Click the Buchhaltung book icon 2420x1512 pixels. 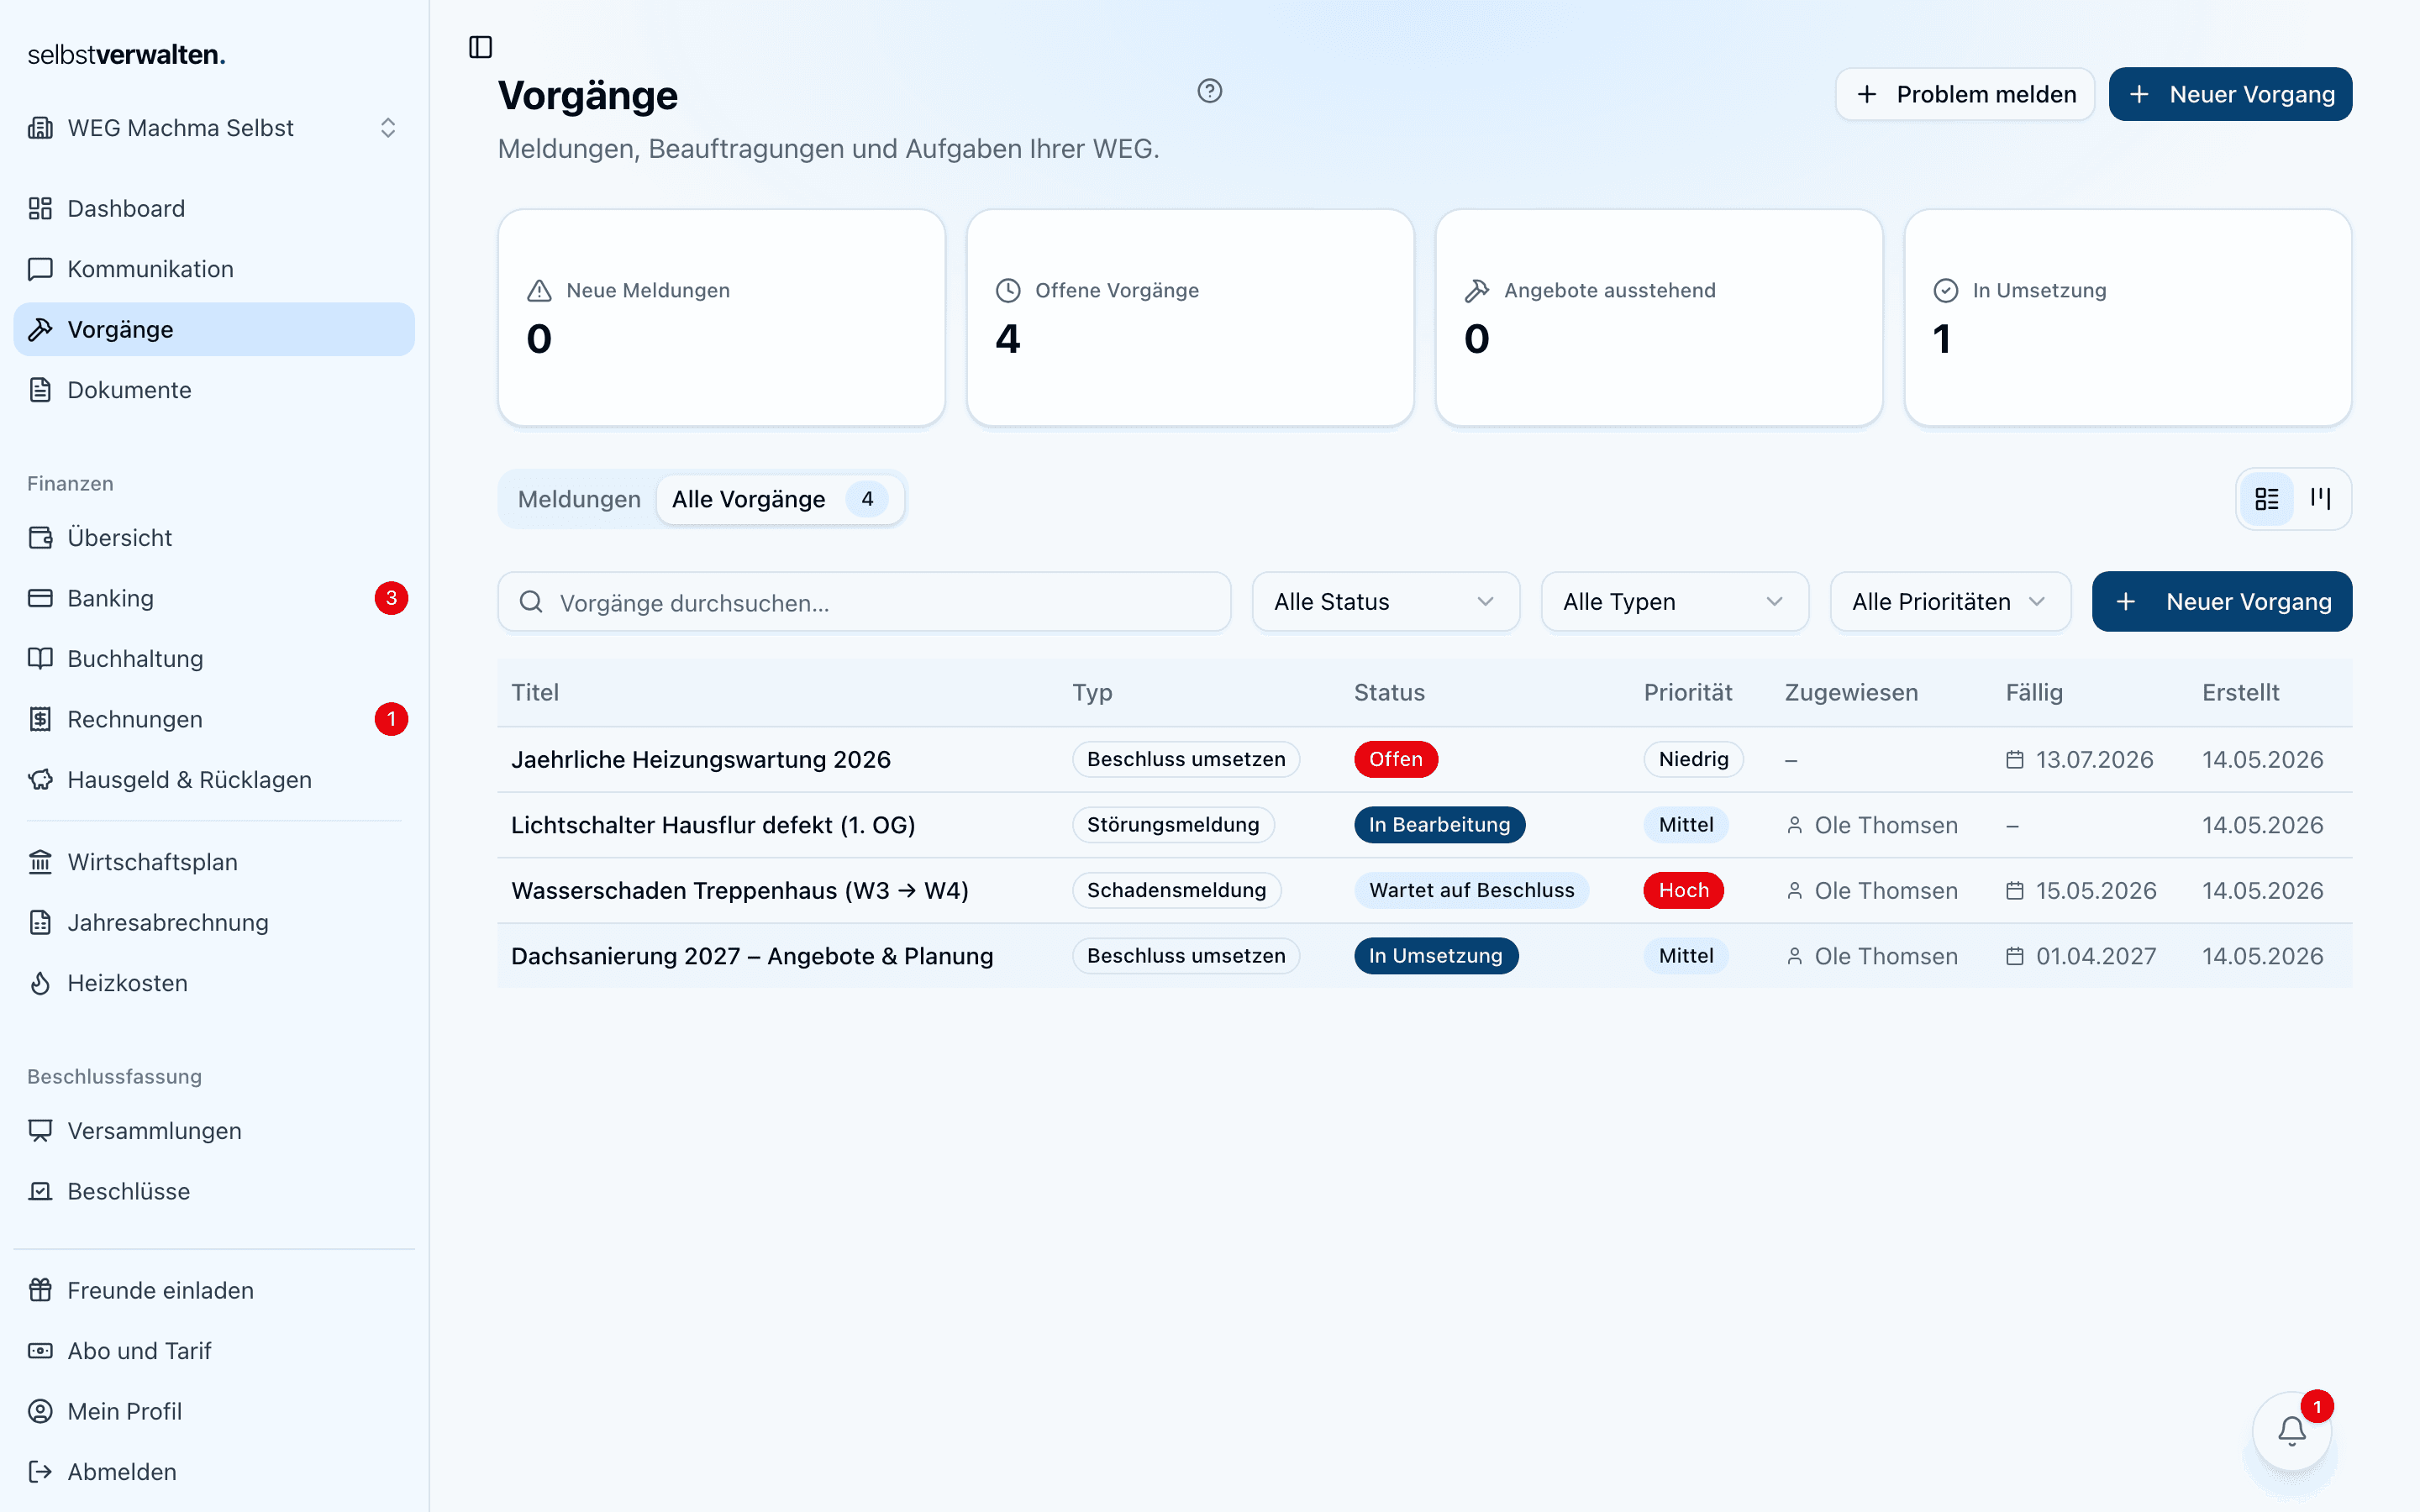pyautogui.click(x=40, y=659)
